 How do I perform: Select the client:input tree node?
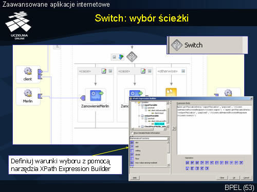tap(159, 113)
